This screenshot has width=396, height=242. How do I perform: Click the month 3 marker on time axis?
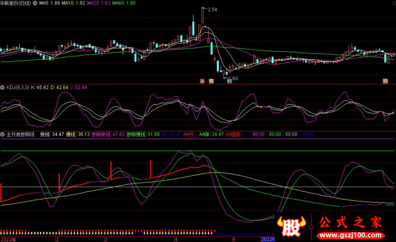106,239
